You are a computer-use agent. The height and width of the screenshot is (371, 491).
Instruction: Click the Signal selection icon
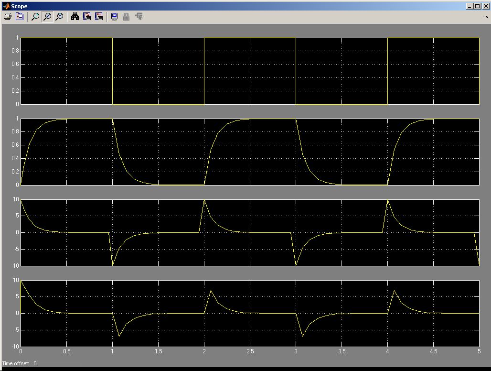click(139, 17)
